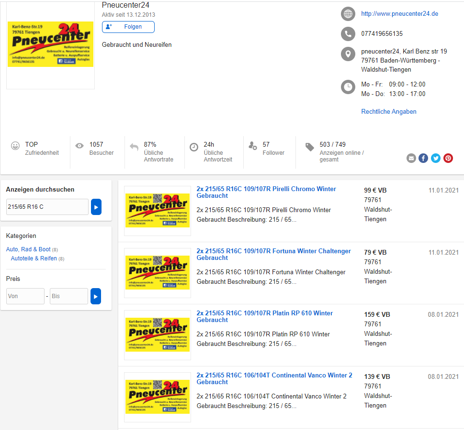Click the Pneucenter24 shop name heading

pos(125,5)
